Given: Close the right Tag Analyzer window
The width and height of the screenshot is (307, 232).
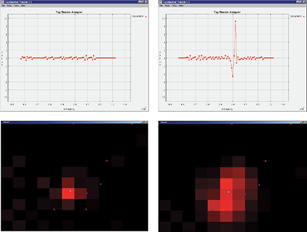Looking at the screenshot, I should 304,2.
